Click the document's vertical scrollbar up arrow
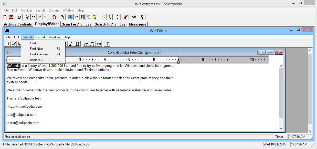This screenshot has width=317, height=149. (281, 66)
